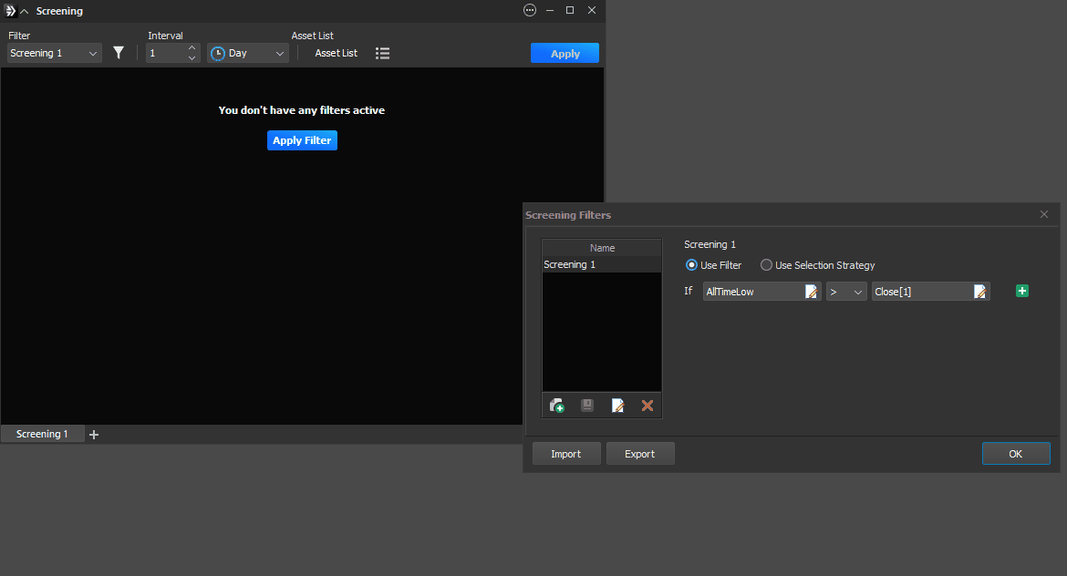The width and height of the screenshot is (1067, 576).
Task: Open the more options ellipsis icon
Action: [x=530, y=11]
